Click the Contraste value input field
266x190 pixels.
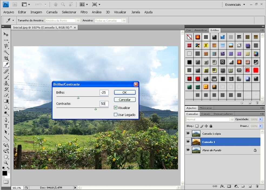[104, 103]
